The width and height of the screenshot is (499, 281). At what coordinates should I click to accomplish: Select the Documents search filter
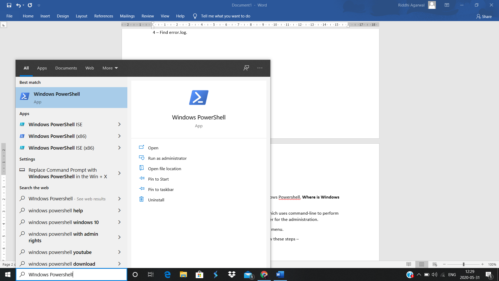tap(66, 68)
